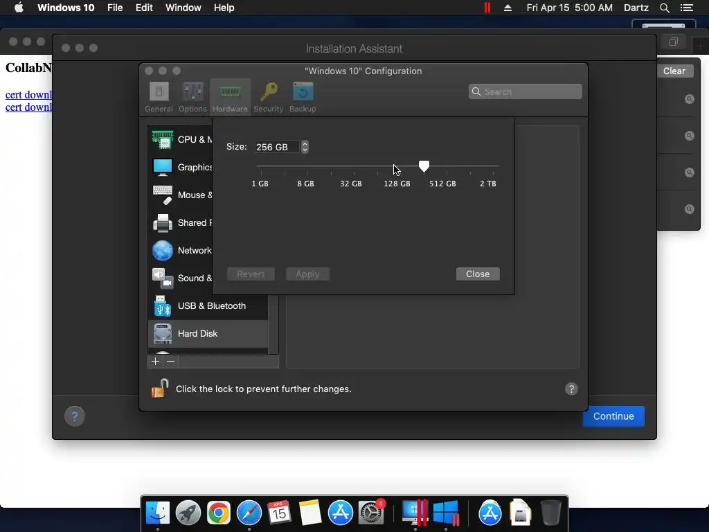The image size is (709, 532).
Task: Remove hardware device with minus button
Action: click(170, 361)
